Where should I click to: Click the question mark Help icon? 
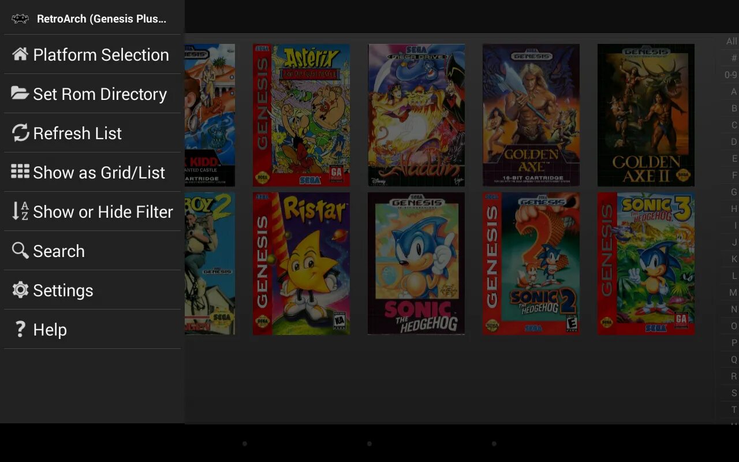pyautogui.click(x=20, y=329)
